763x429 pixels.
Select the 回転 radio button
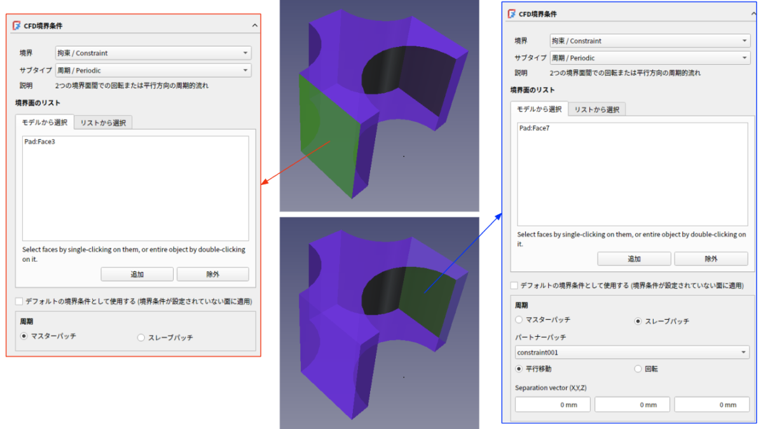(638, 369)
